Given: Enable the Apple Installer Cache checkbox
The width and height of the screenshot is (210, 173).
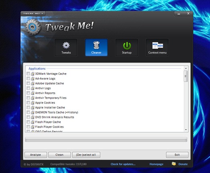Looking at the screenshot, I should pyautogui.click(x=28, y=108).
